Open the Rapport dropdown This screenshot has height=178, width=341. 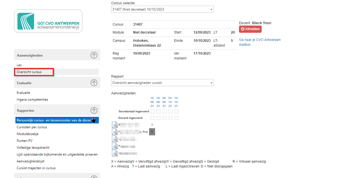(163, 83)
